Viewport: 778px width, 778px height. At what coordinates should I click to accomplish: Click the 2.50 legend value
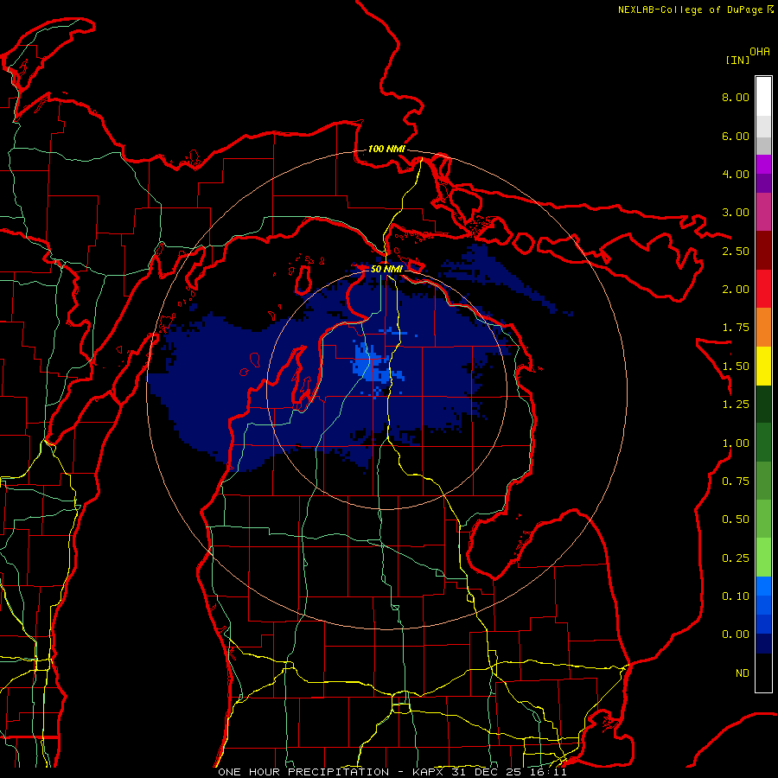pyautogui.click(x=736, y=251)
